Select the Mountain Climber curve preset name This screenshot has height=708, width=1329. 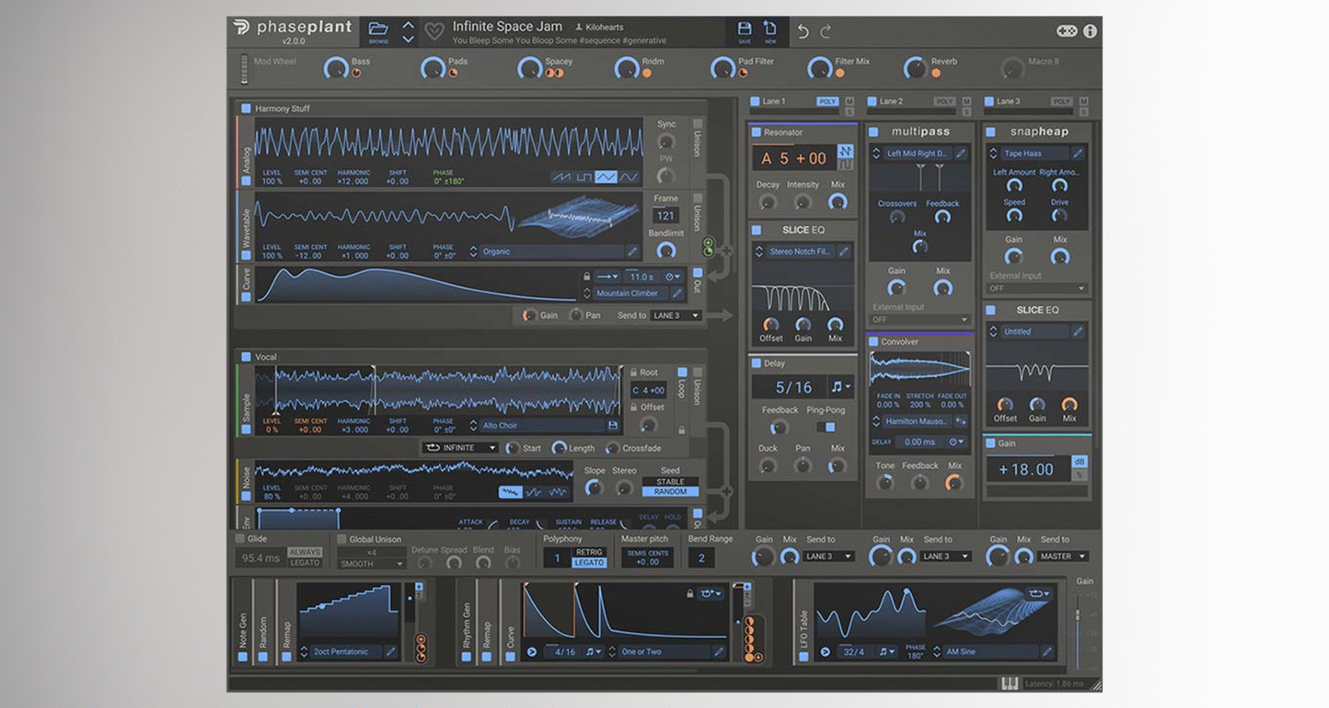coord(631,293)
